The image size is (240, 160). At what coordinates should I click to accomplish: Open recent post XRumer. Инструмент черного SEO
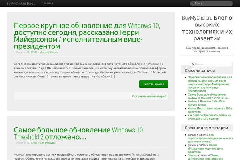pos(210,110)
